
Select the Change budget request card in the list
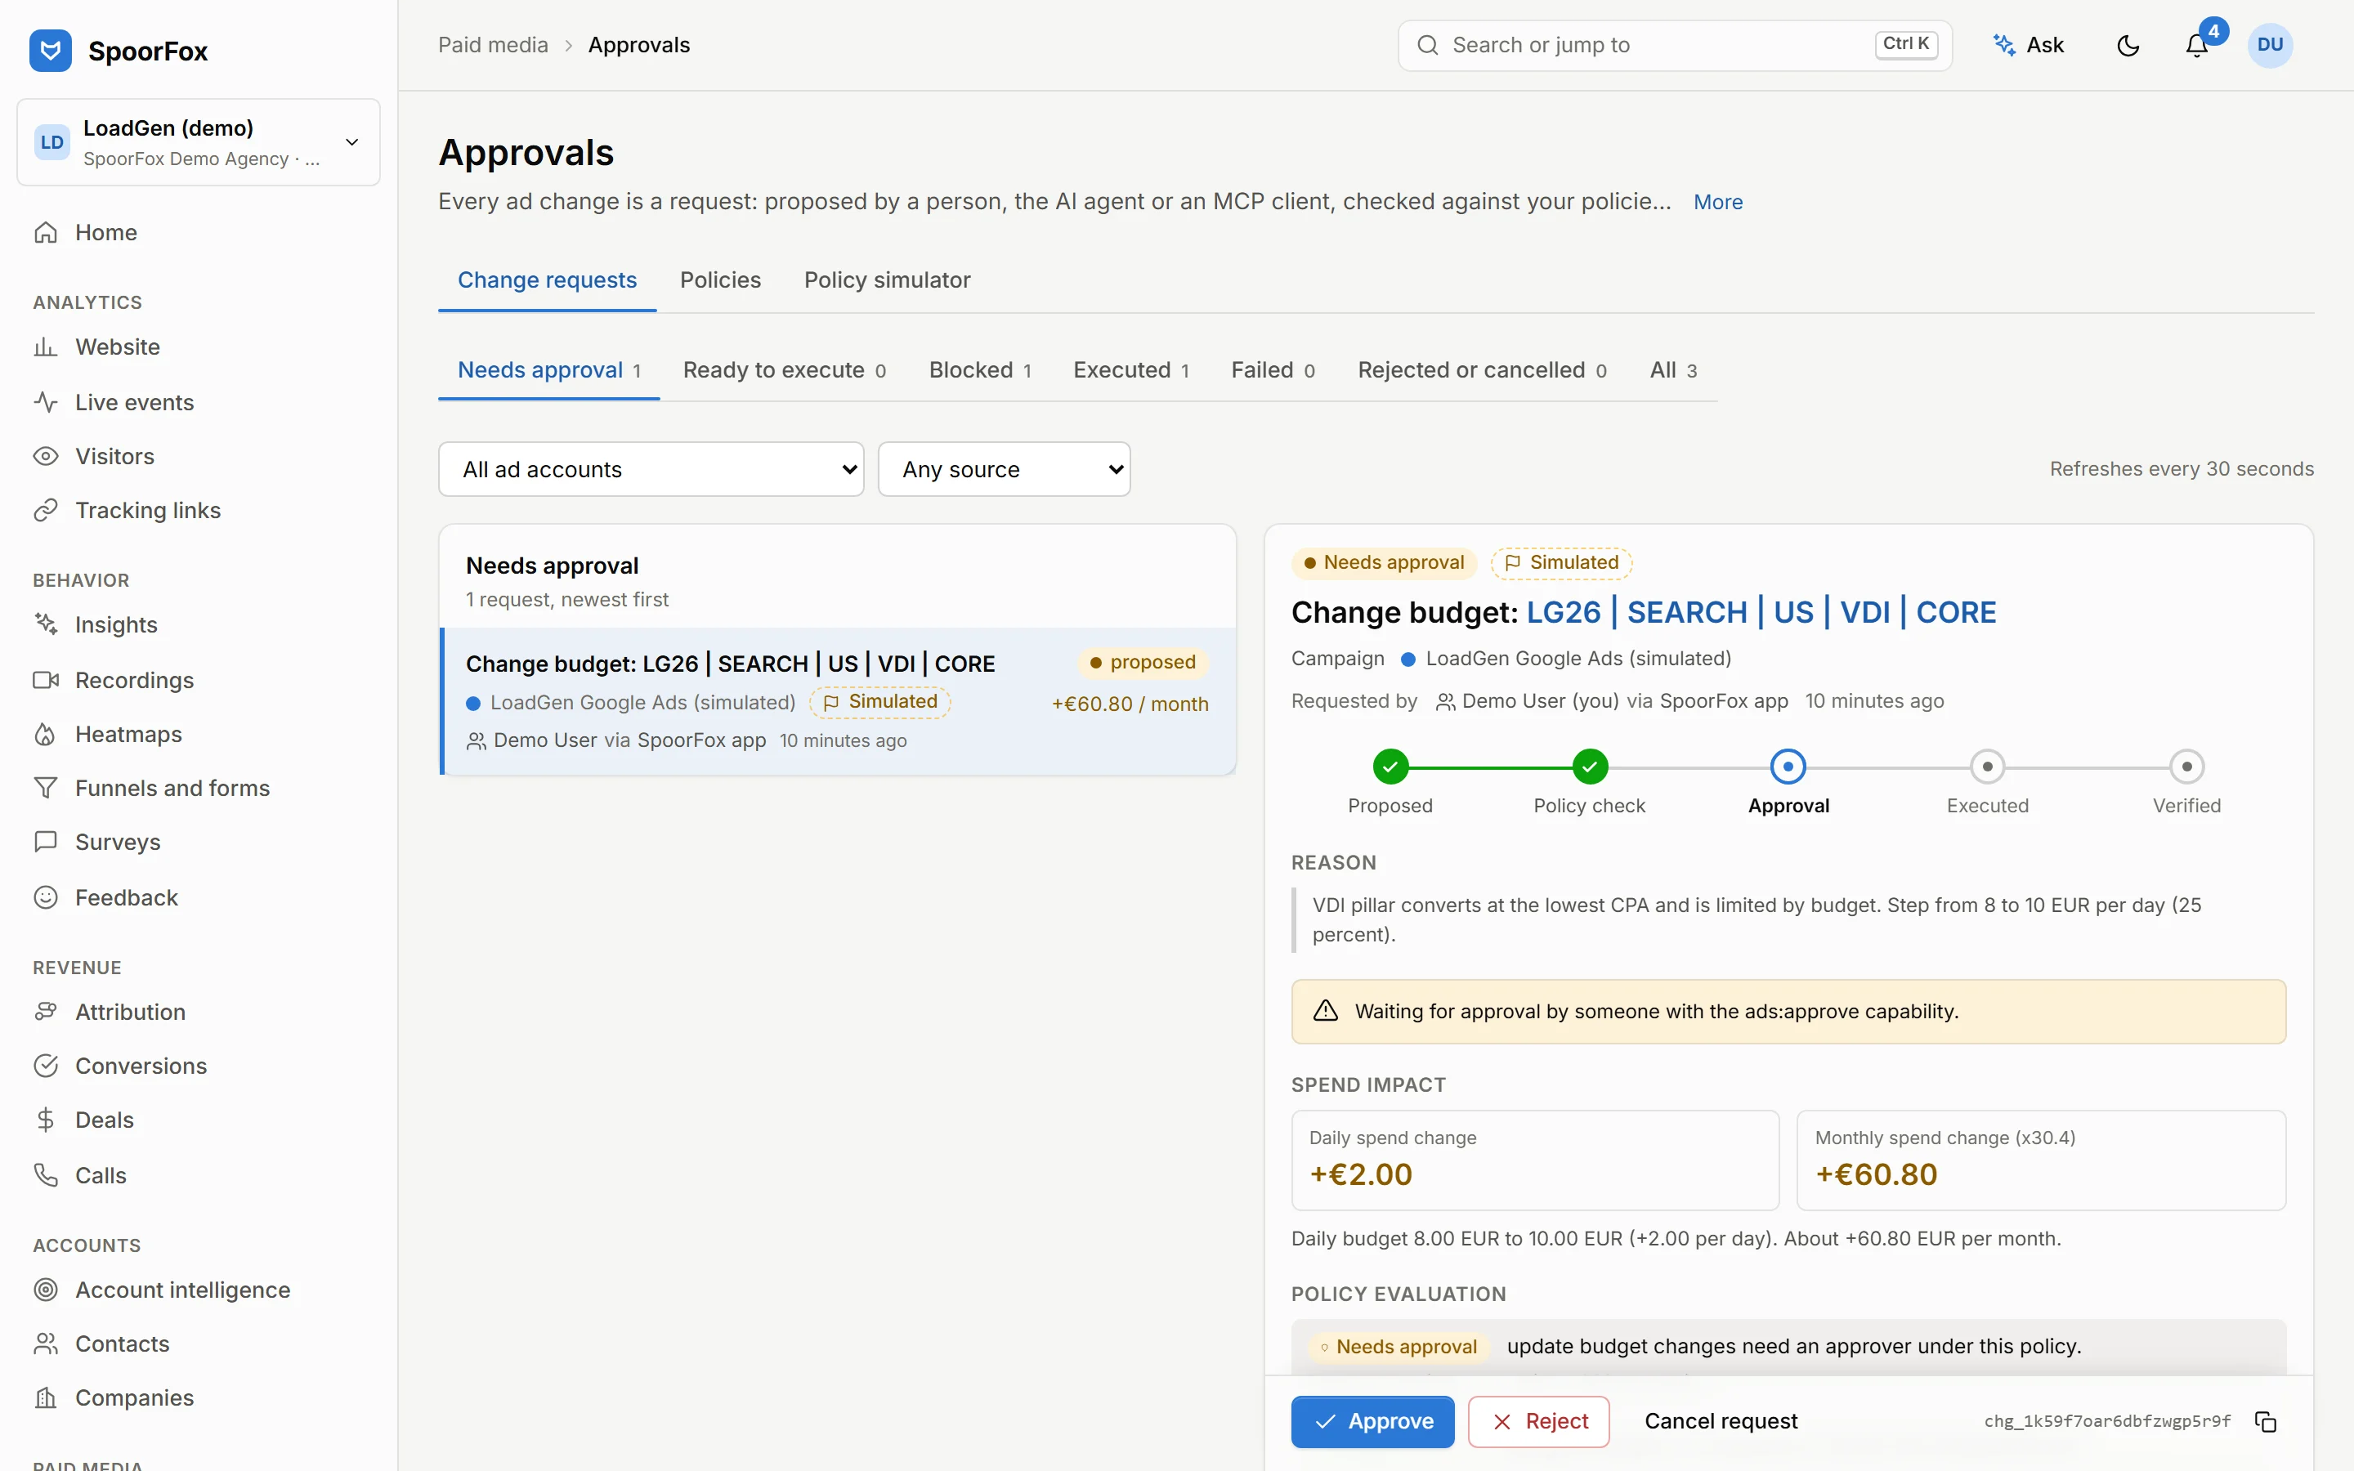[x=839, y=701]
